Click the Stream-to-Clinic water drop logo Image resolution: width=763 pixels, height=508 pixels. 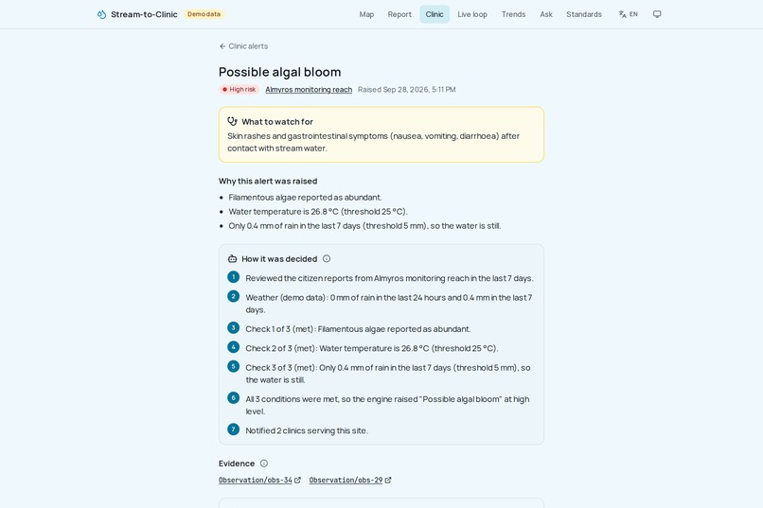[x=101, y=14]
